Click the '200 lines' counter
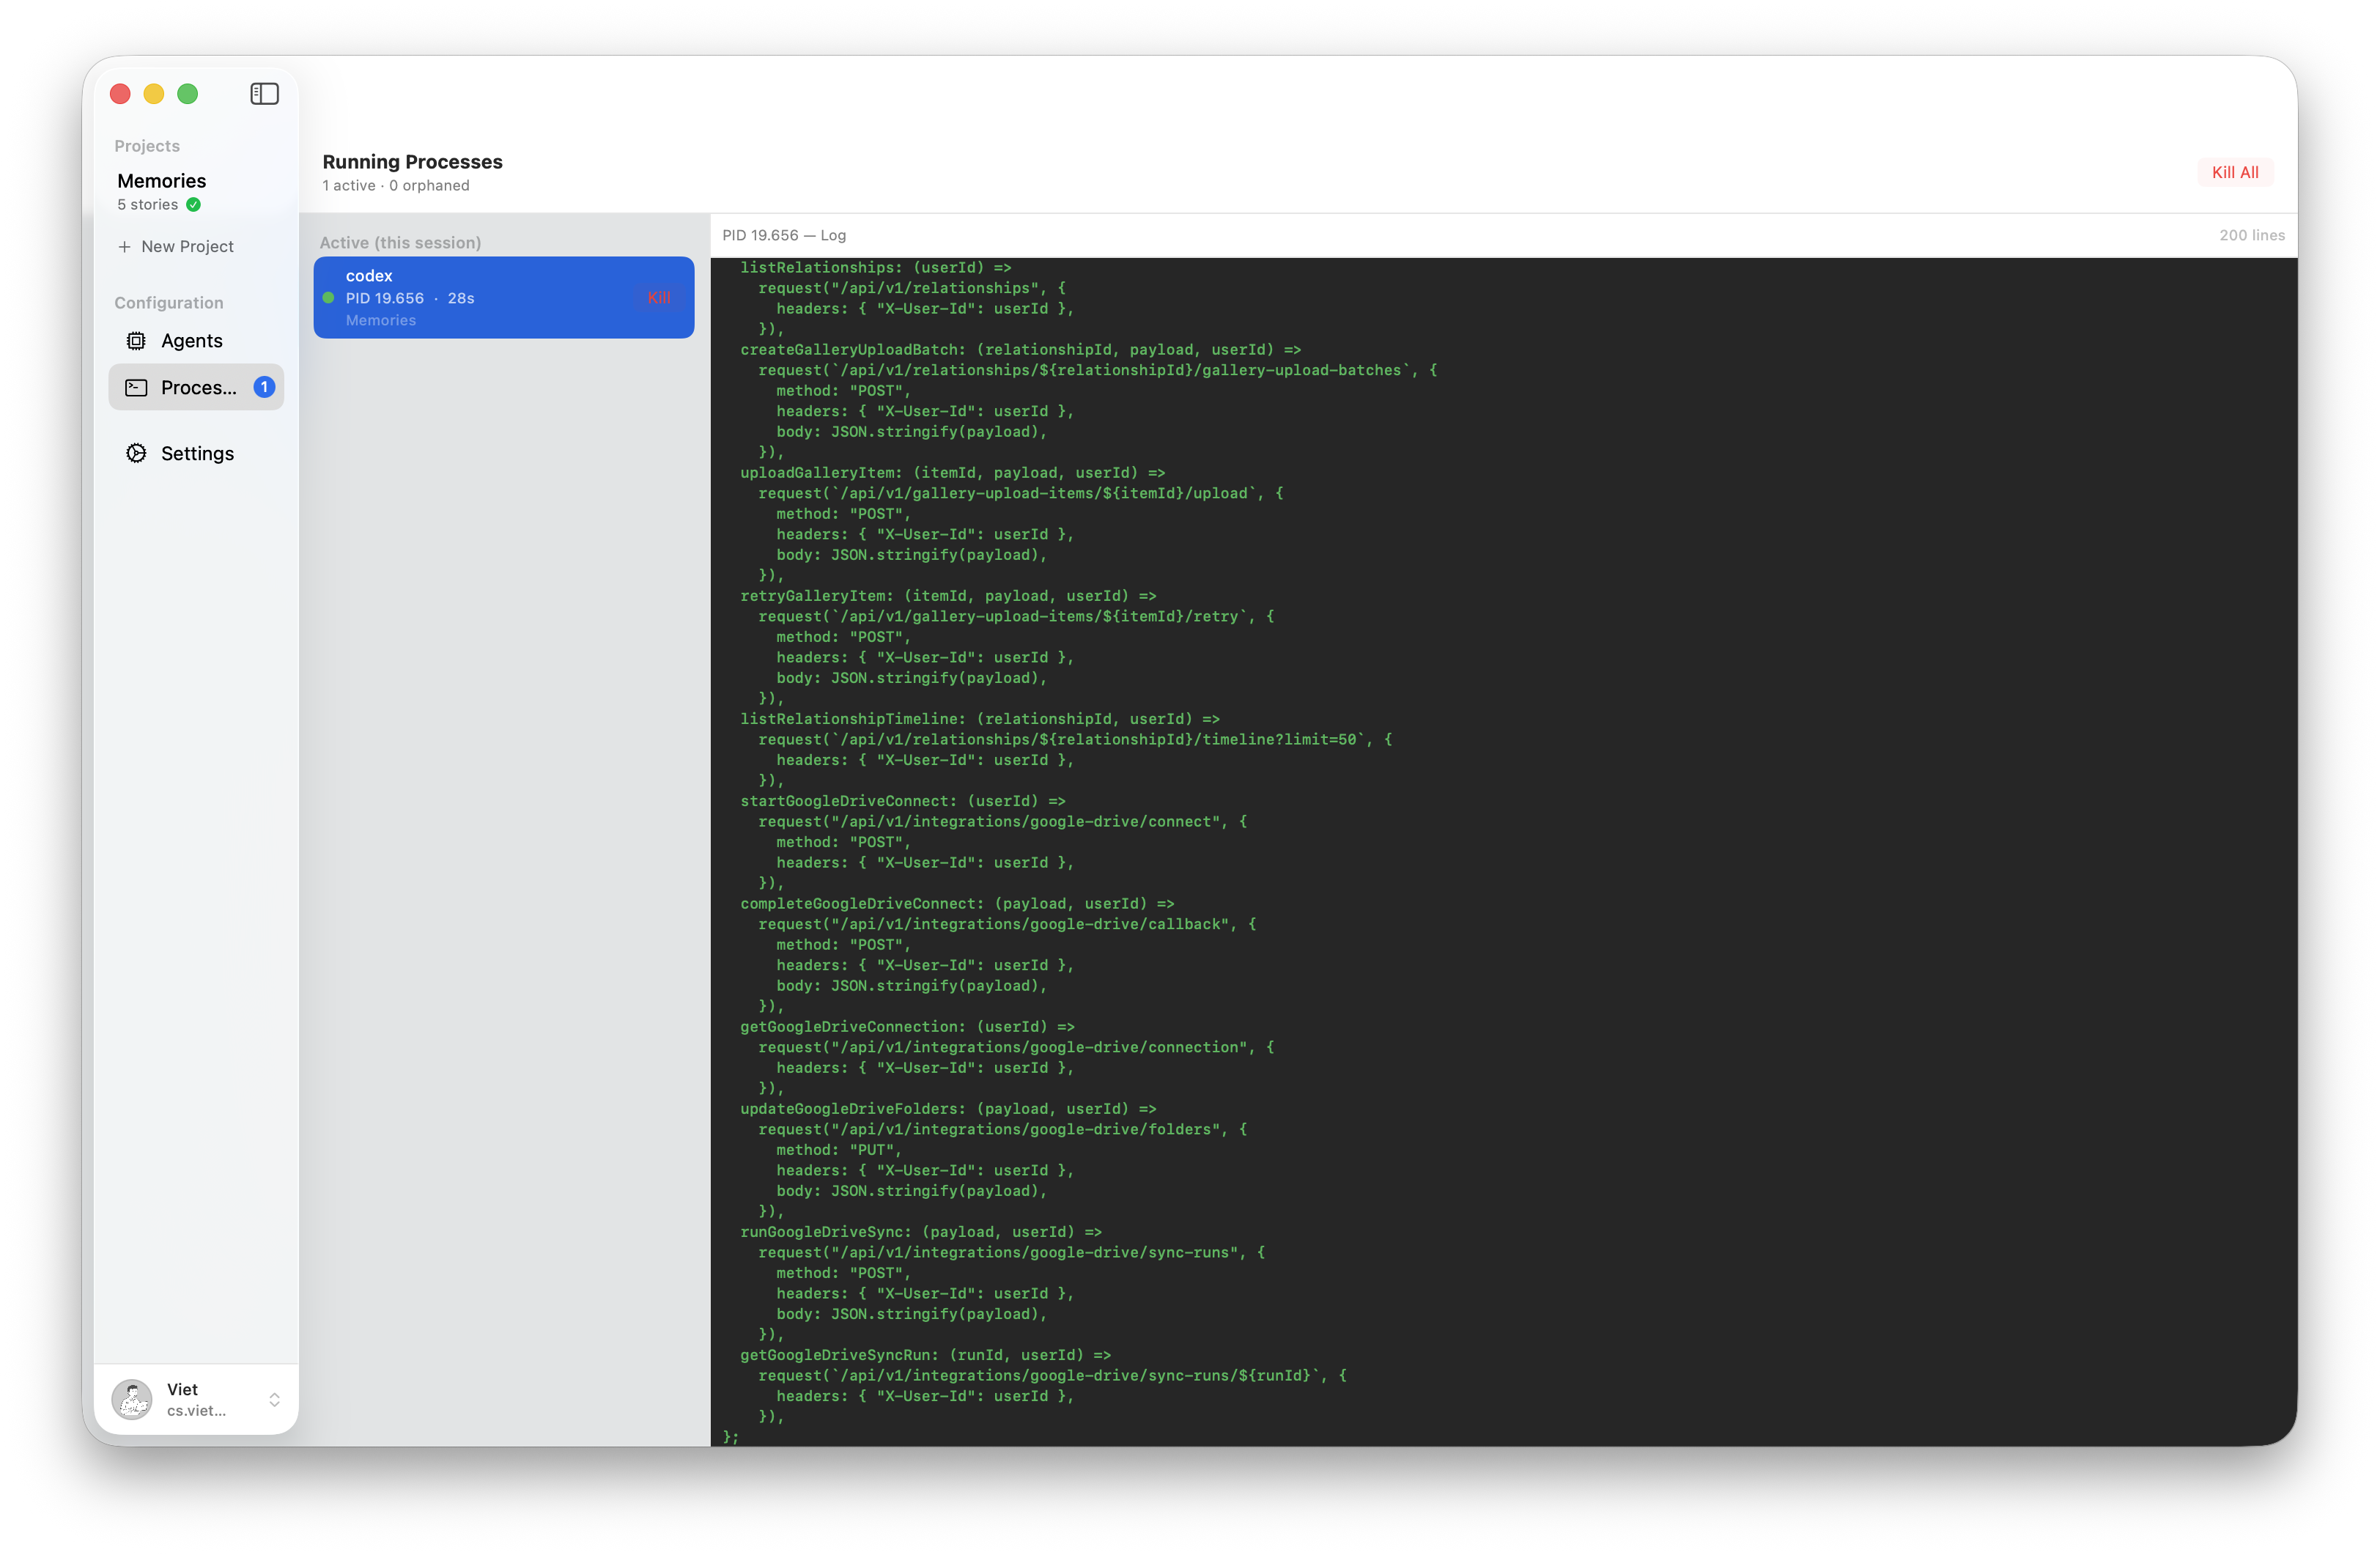This screenshot has width=2380, height=1555. point(2252,236)
